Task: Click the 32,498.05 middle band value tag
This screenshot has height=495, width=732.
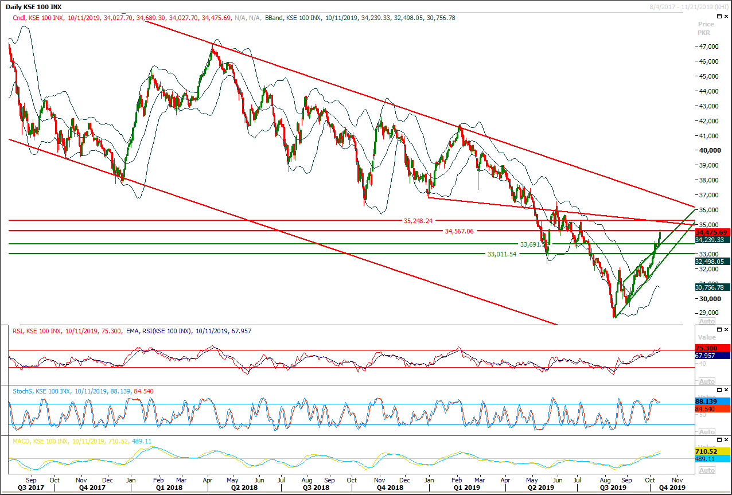Action: 712,261
